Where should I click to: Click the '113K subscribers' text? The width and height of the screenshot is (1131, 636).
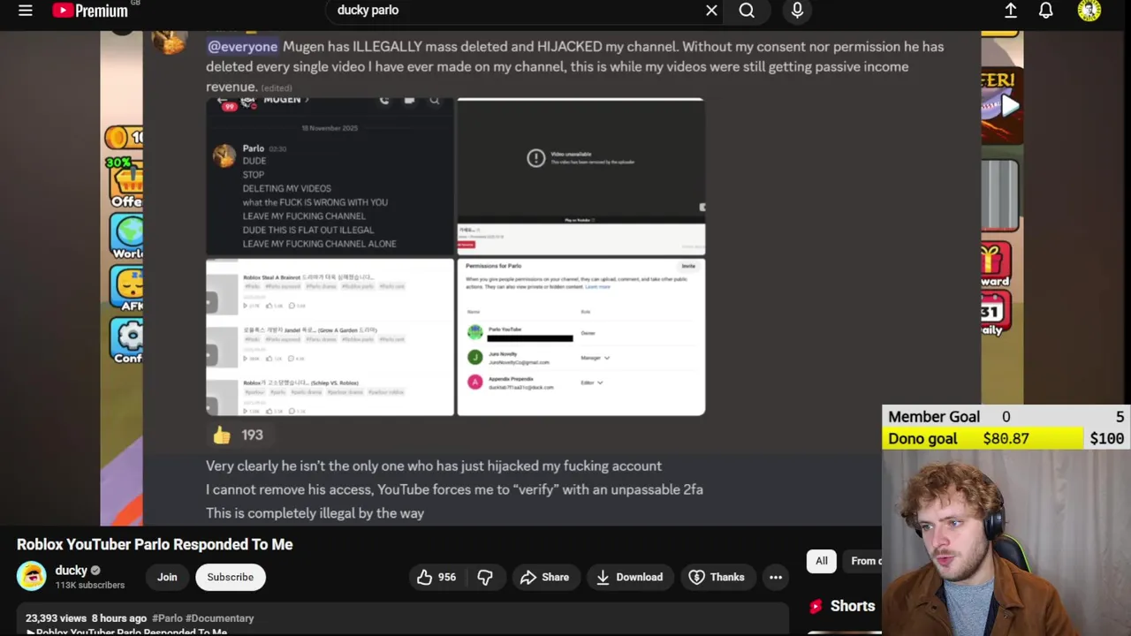[90, 585]
